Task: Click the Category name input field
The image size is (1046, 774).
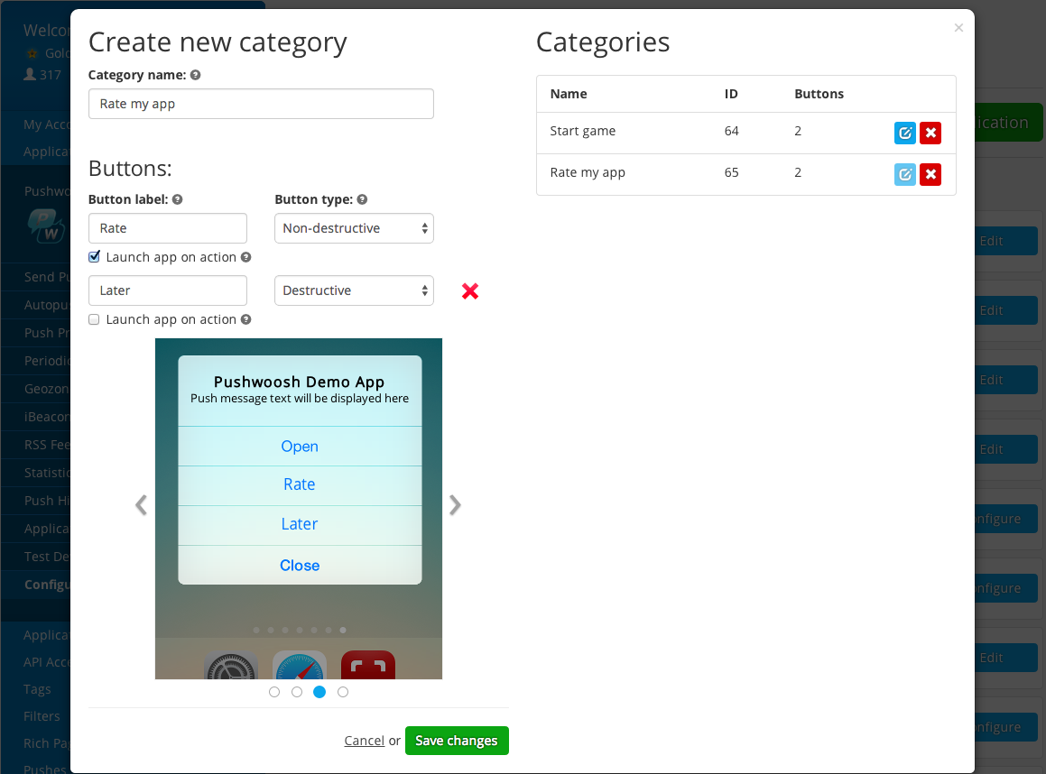Action: 261,104
